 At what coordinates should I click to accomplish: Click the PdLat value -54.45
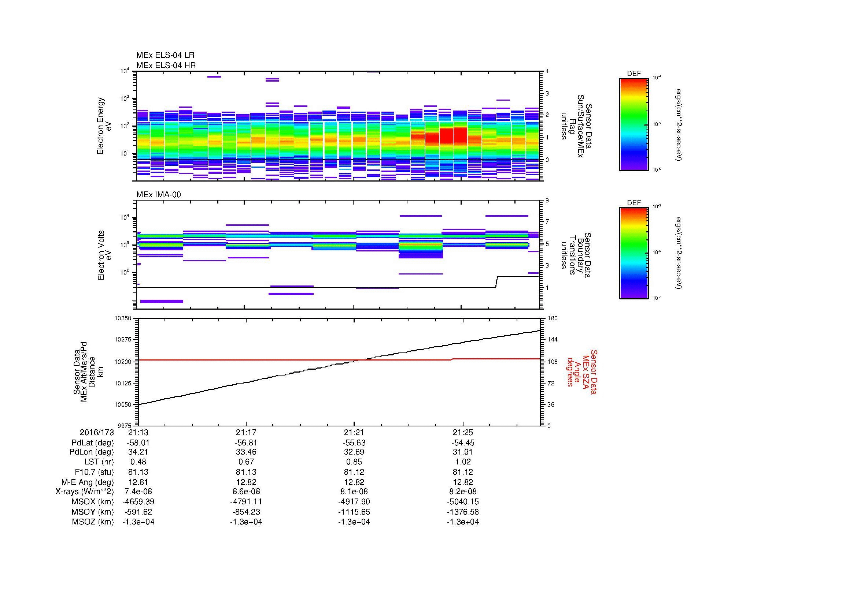point(463,443)
